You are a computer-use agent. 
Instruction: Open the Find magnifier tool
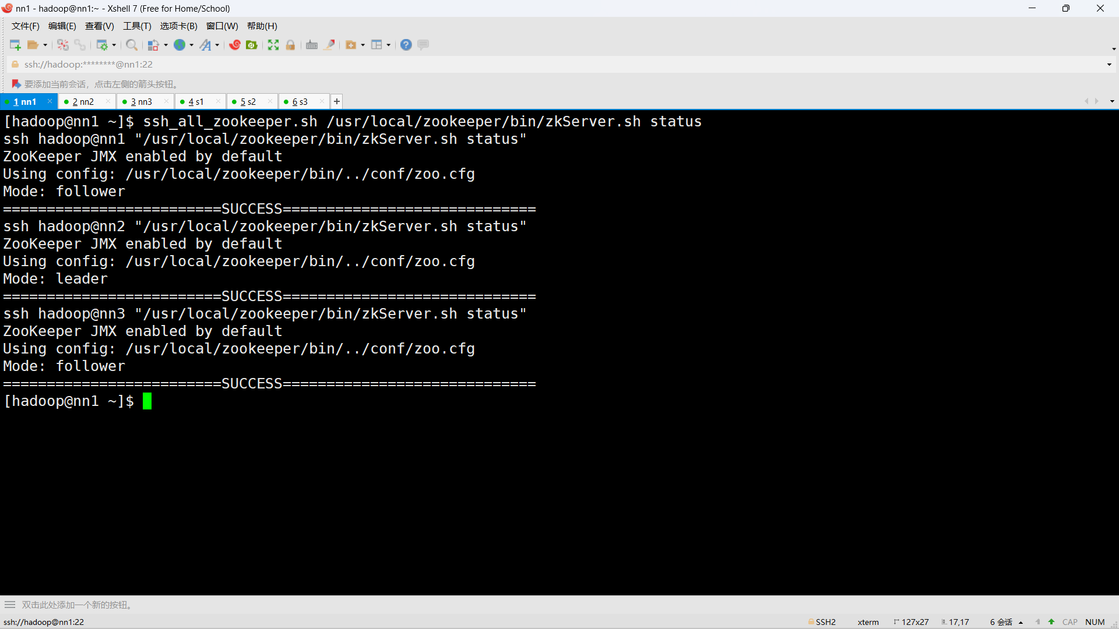pos(132,45)
